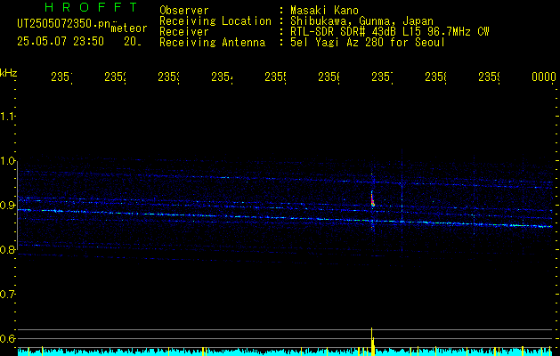Image resolution: width=560 pixels, height=356 pixels.
Task: Click the 'Receiving Location' label
Action: 215,21
